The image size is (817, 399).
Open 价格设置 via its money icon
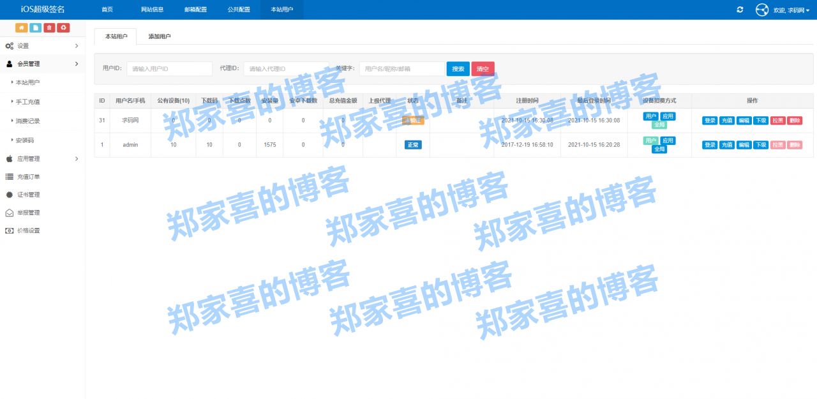[x=10, y=230]
